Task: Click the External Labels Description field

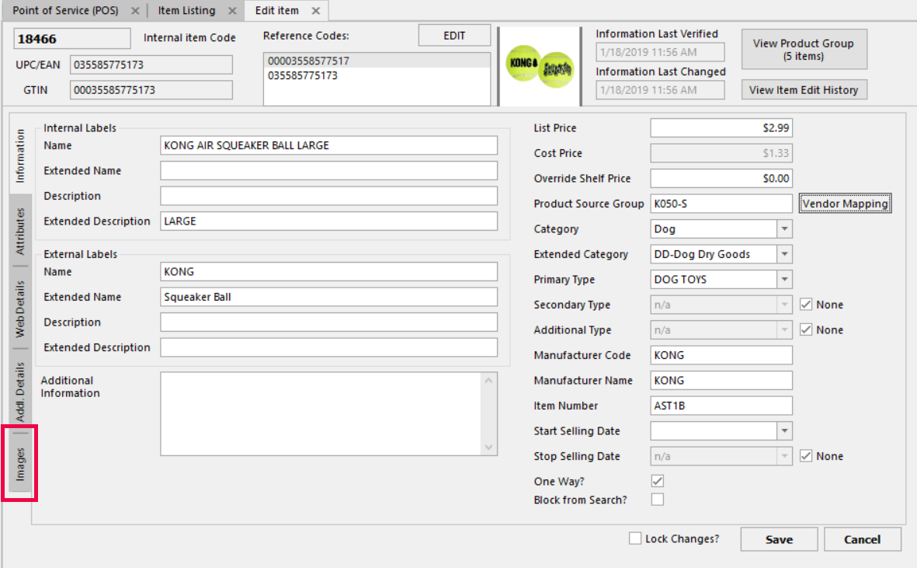Action: [x=328, y=322]
